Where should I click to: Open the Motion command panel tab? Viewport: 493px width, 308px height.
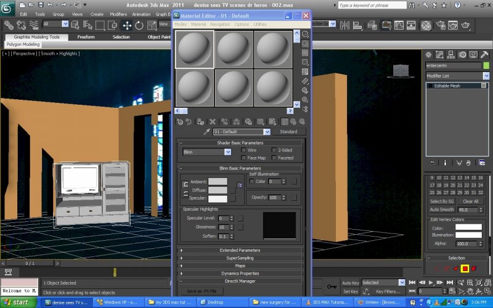[462, 55]
